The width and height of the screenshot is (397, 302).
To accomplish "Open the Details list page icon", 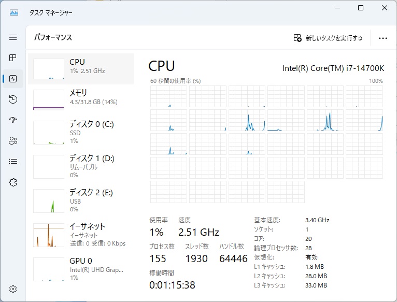I will pyautogui.click(x=13, y=161).
